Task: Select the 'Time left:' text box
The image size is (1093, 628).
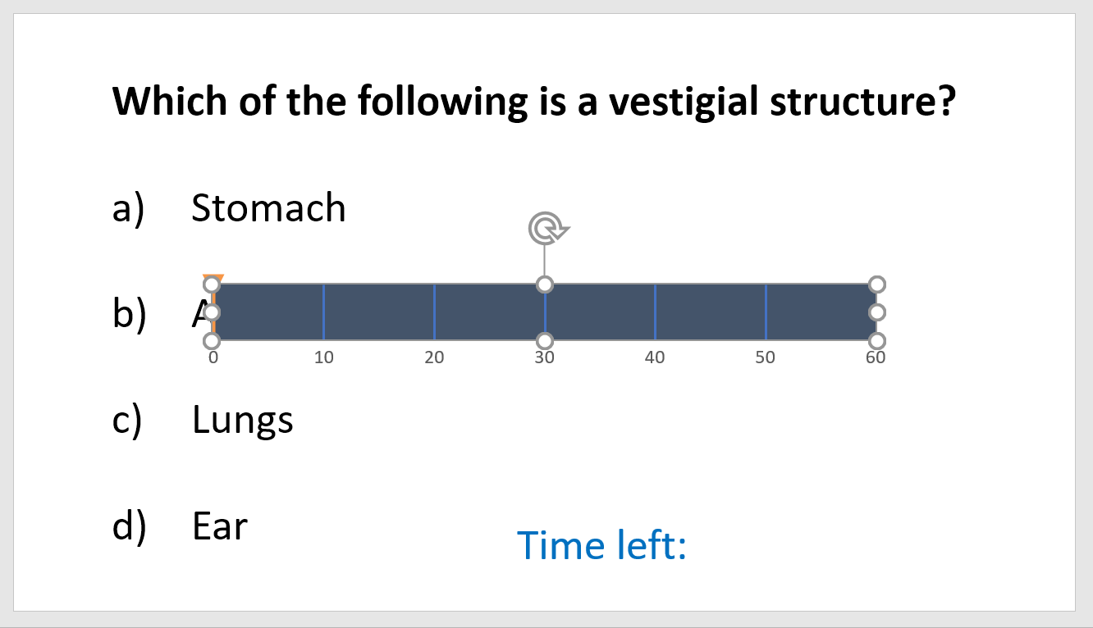Action: (601, 545)
